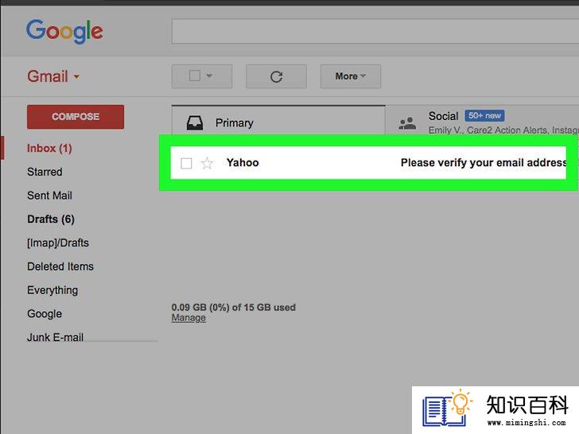This screenshot has height=434, width=579.
Task: Open the Gmail switcher dropdown
Action: click(53, 77)
